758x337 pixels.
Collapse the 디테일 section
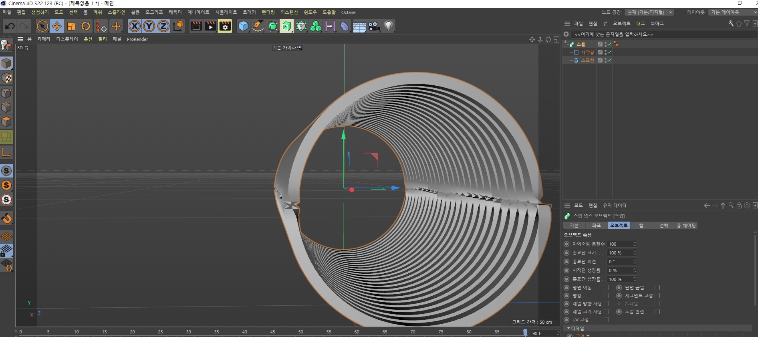pos(568,328)
